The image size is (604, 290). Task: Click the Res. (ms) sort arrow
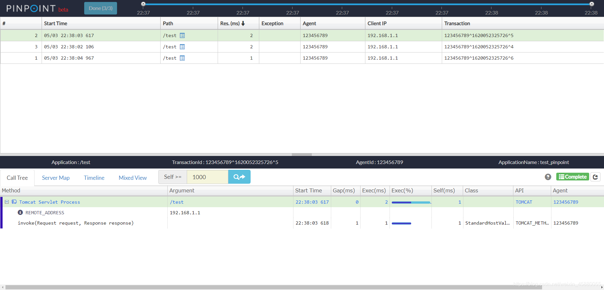pyautogui.click(x=243, y=24)
